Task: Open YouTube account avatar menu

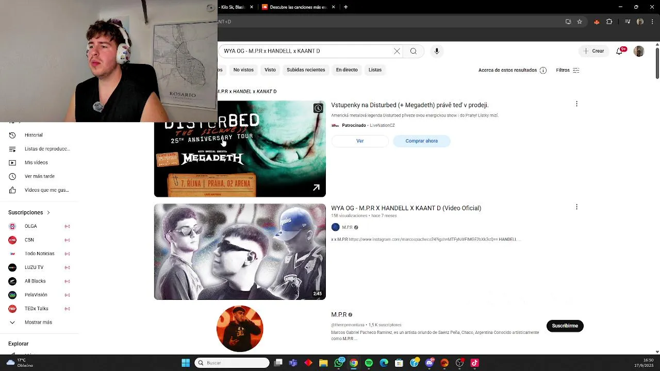Action: [x=639, y=51]
